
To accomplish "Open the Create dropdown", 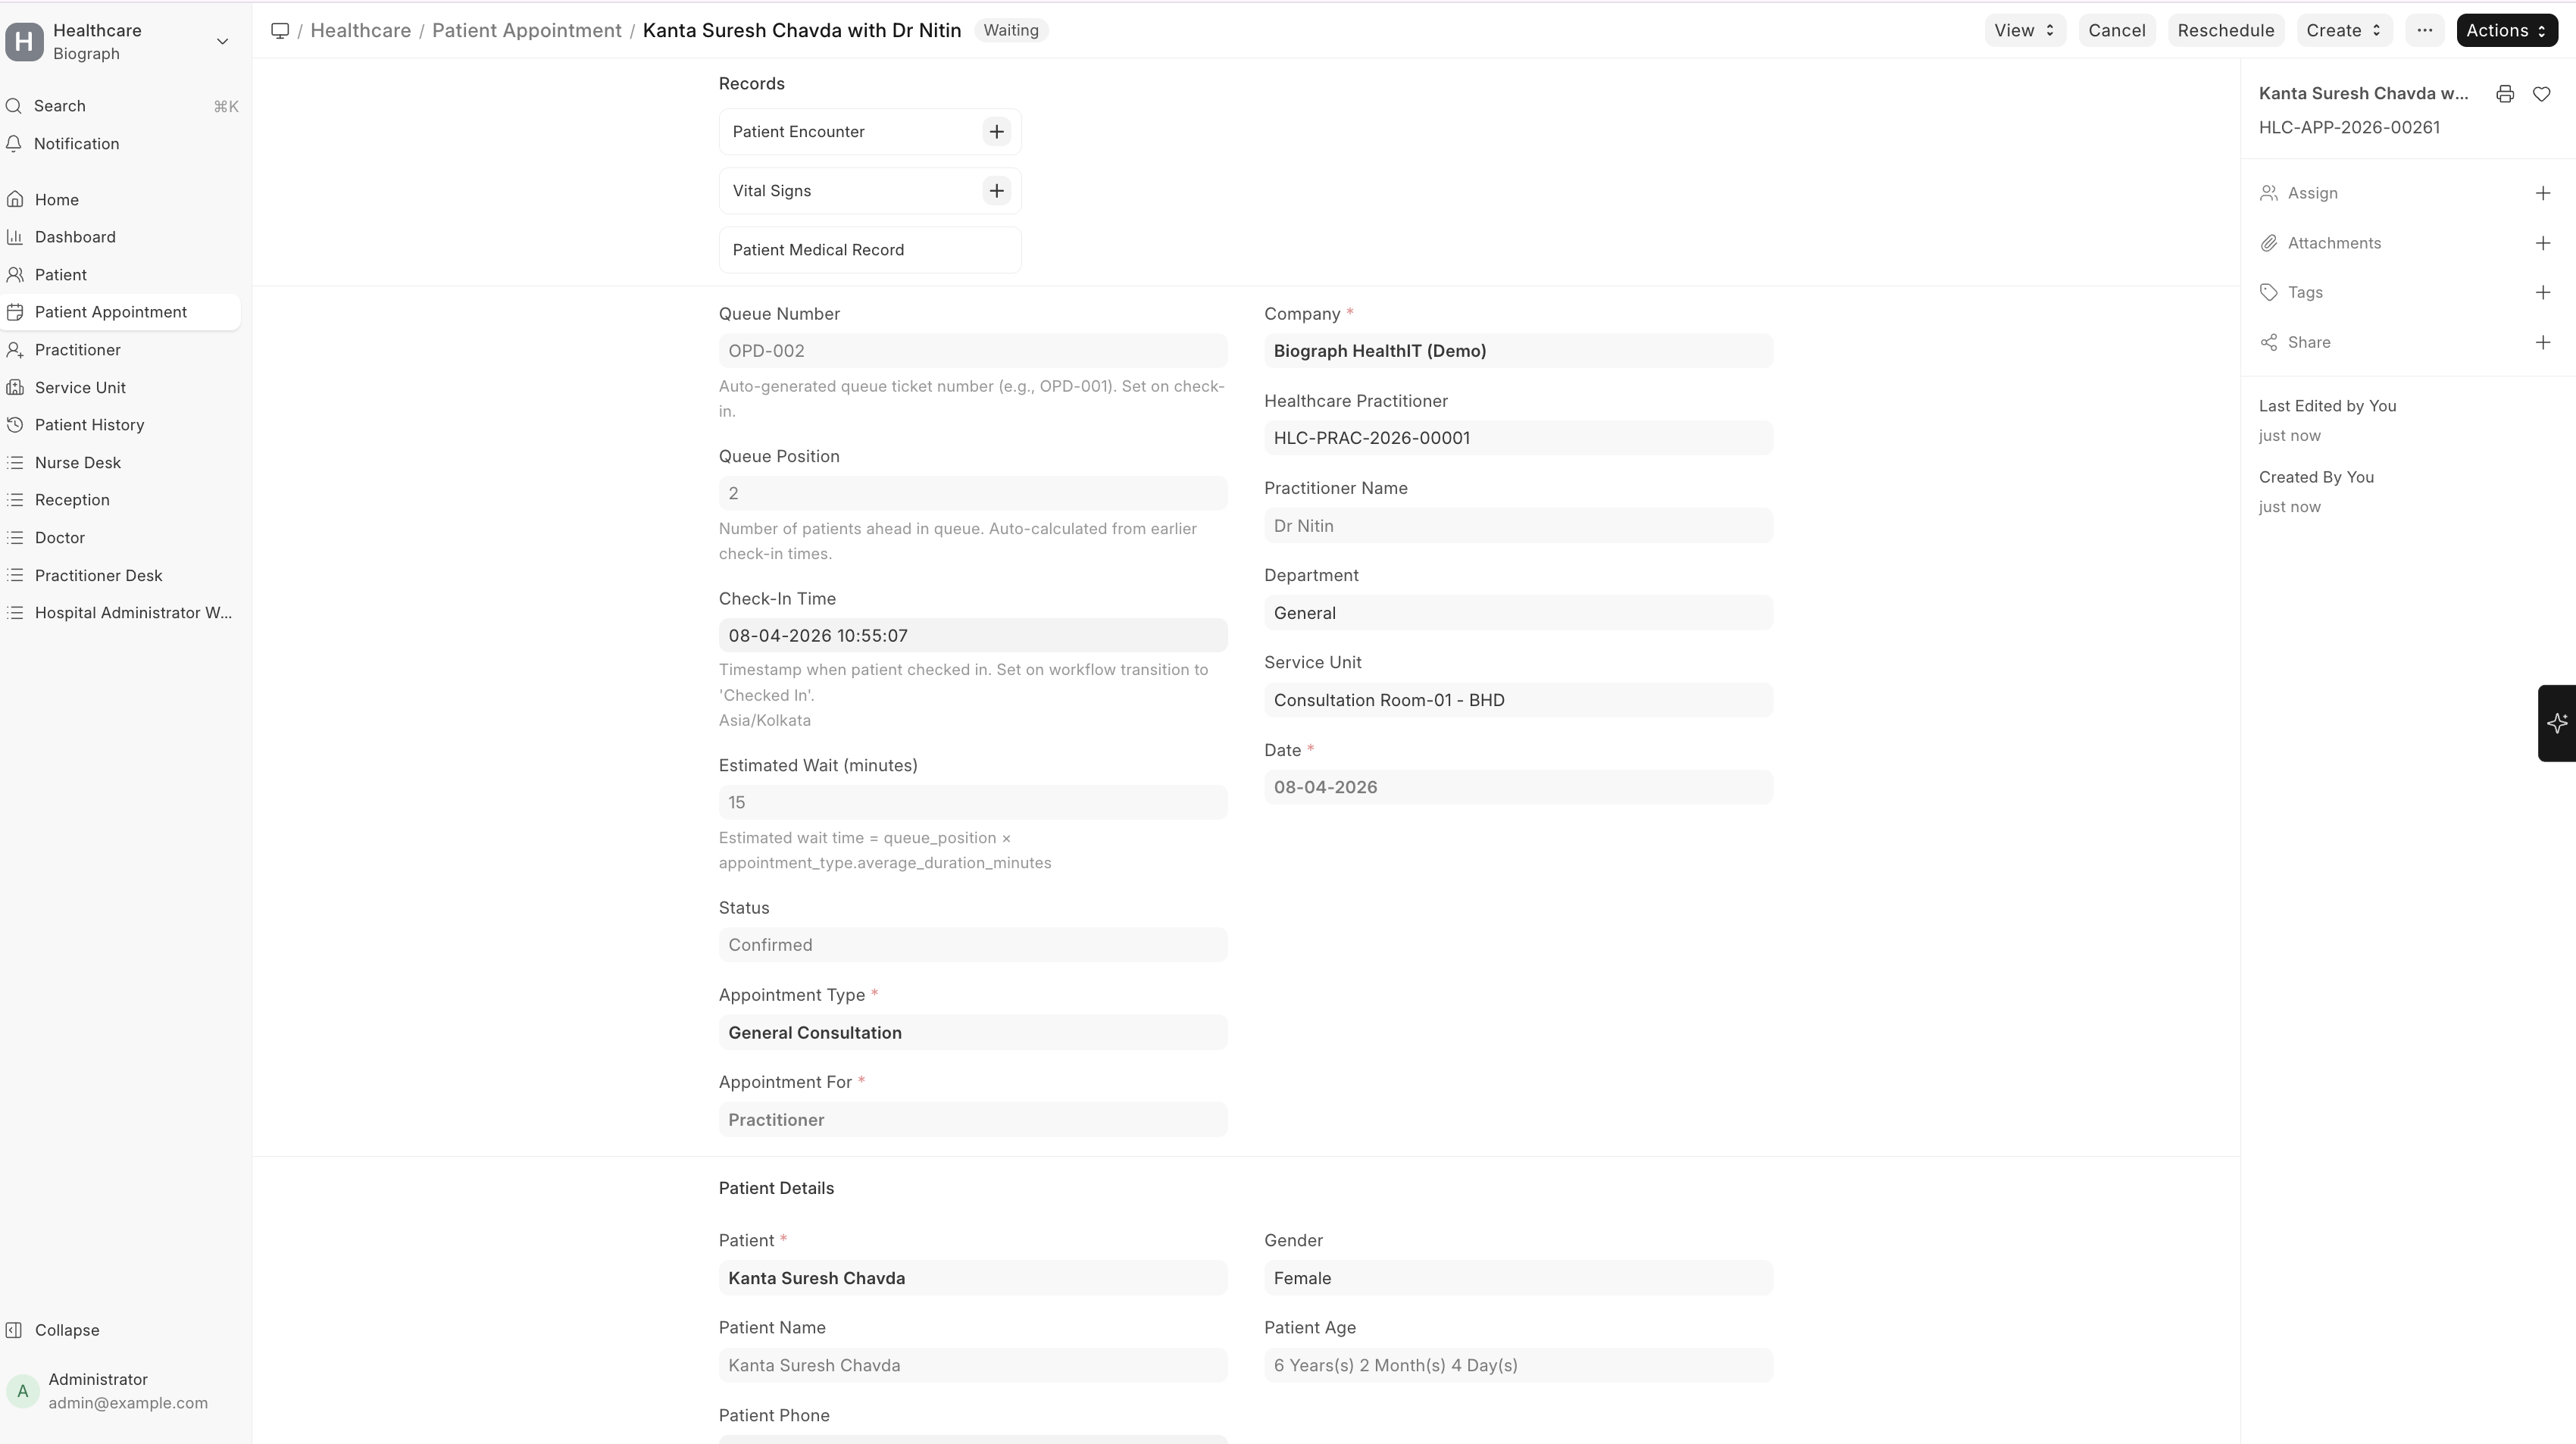I will (2343, 30).
